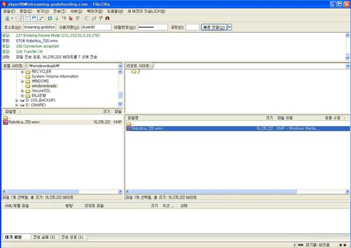
Task: Select System Volume Information folder in tree
Action: click(55, 76)
